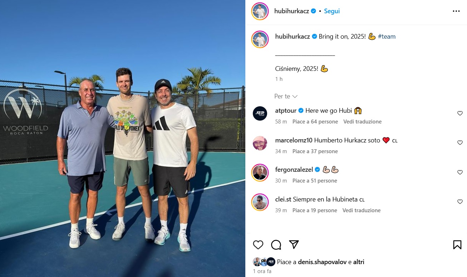Like the clei.st comment
This screenshot has width=467, height=277.
pos(460,202)
